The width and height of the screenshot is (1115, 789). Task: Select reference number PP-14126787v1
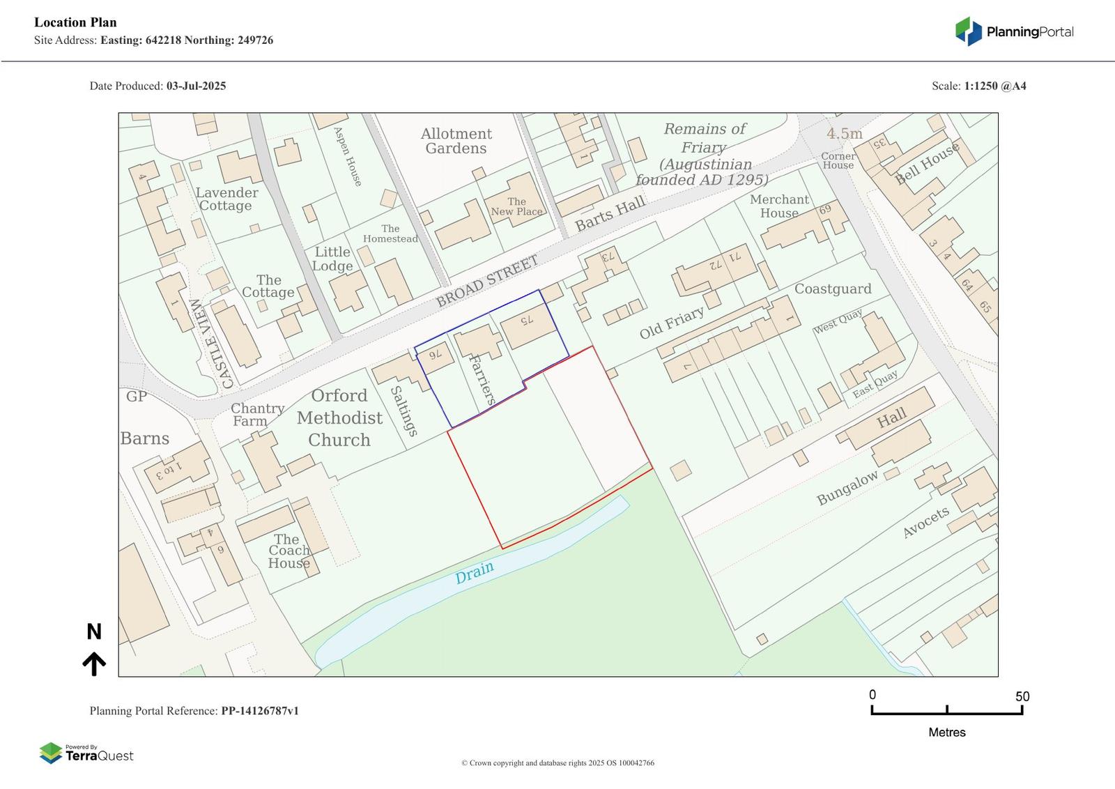(x=260, y=711)
